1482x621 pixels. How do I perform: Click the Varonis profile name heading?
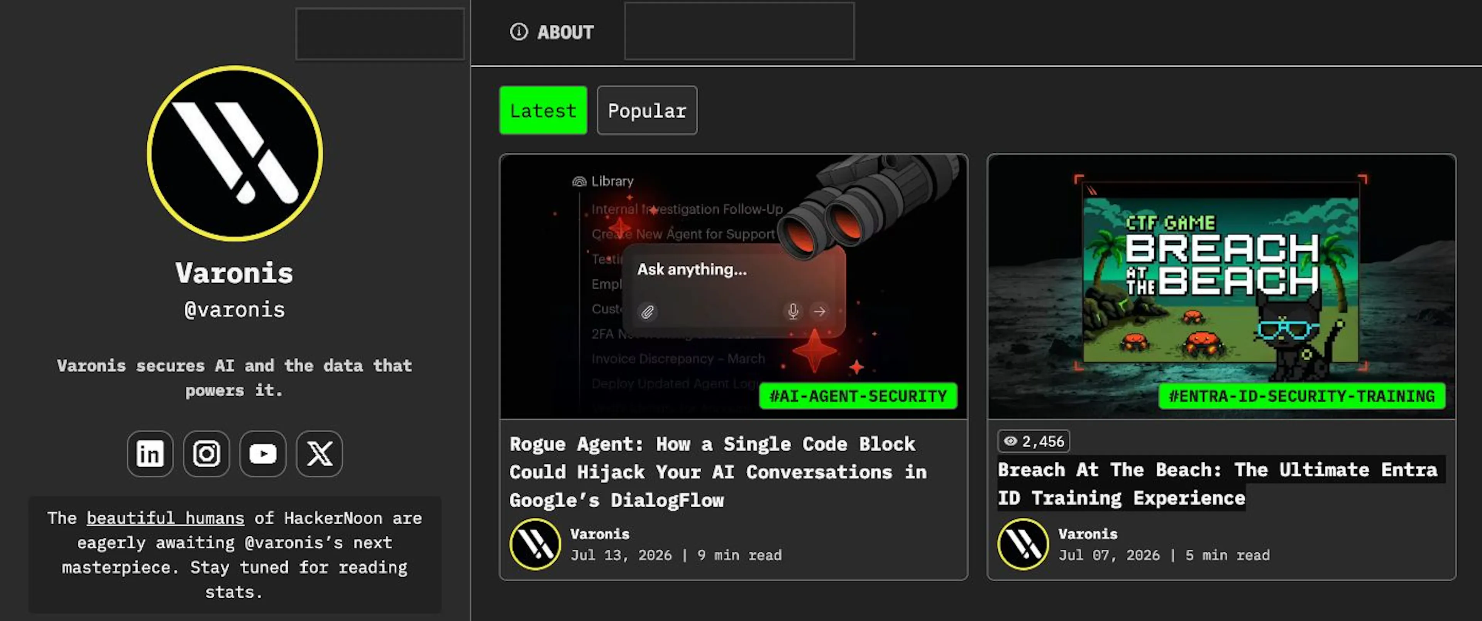coord(235,273)
